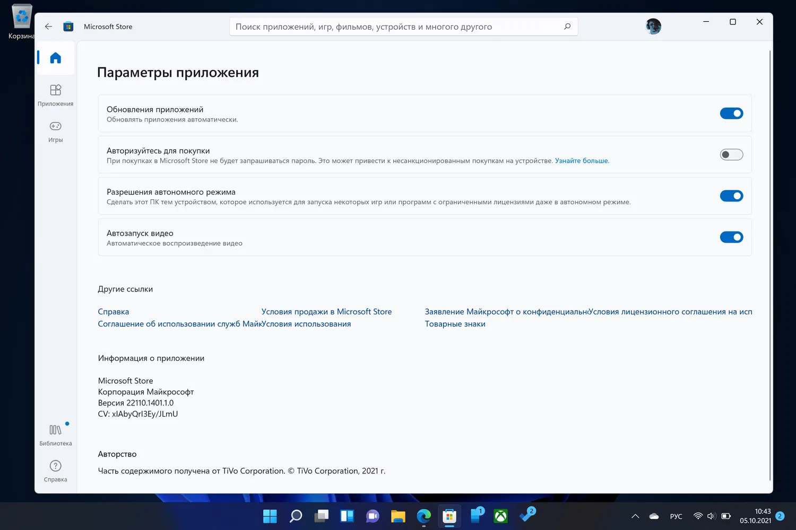Click the Microsoft Store window title text
The width and height of the screenshot is (796, 530).
tap(108, 26)
